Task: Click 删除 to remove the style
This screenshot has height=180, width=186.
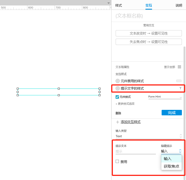Action: (x=118, y=113)
